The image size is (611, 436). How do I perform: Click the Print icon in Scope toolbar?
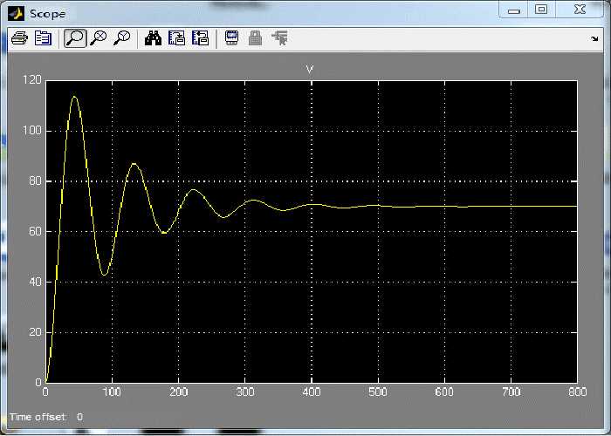point(19,38)
